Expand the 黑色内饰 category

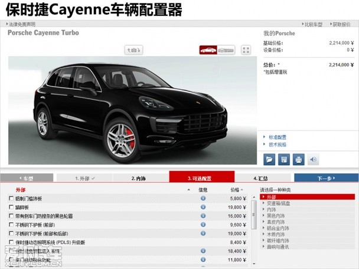click(x=307, y=215)
